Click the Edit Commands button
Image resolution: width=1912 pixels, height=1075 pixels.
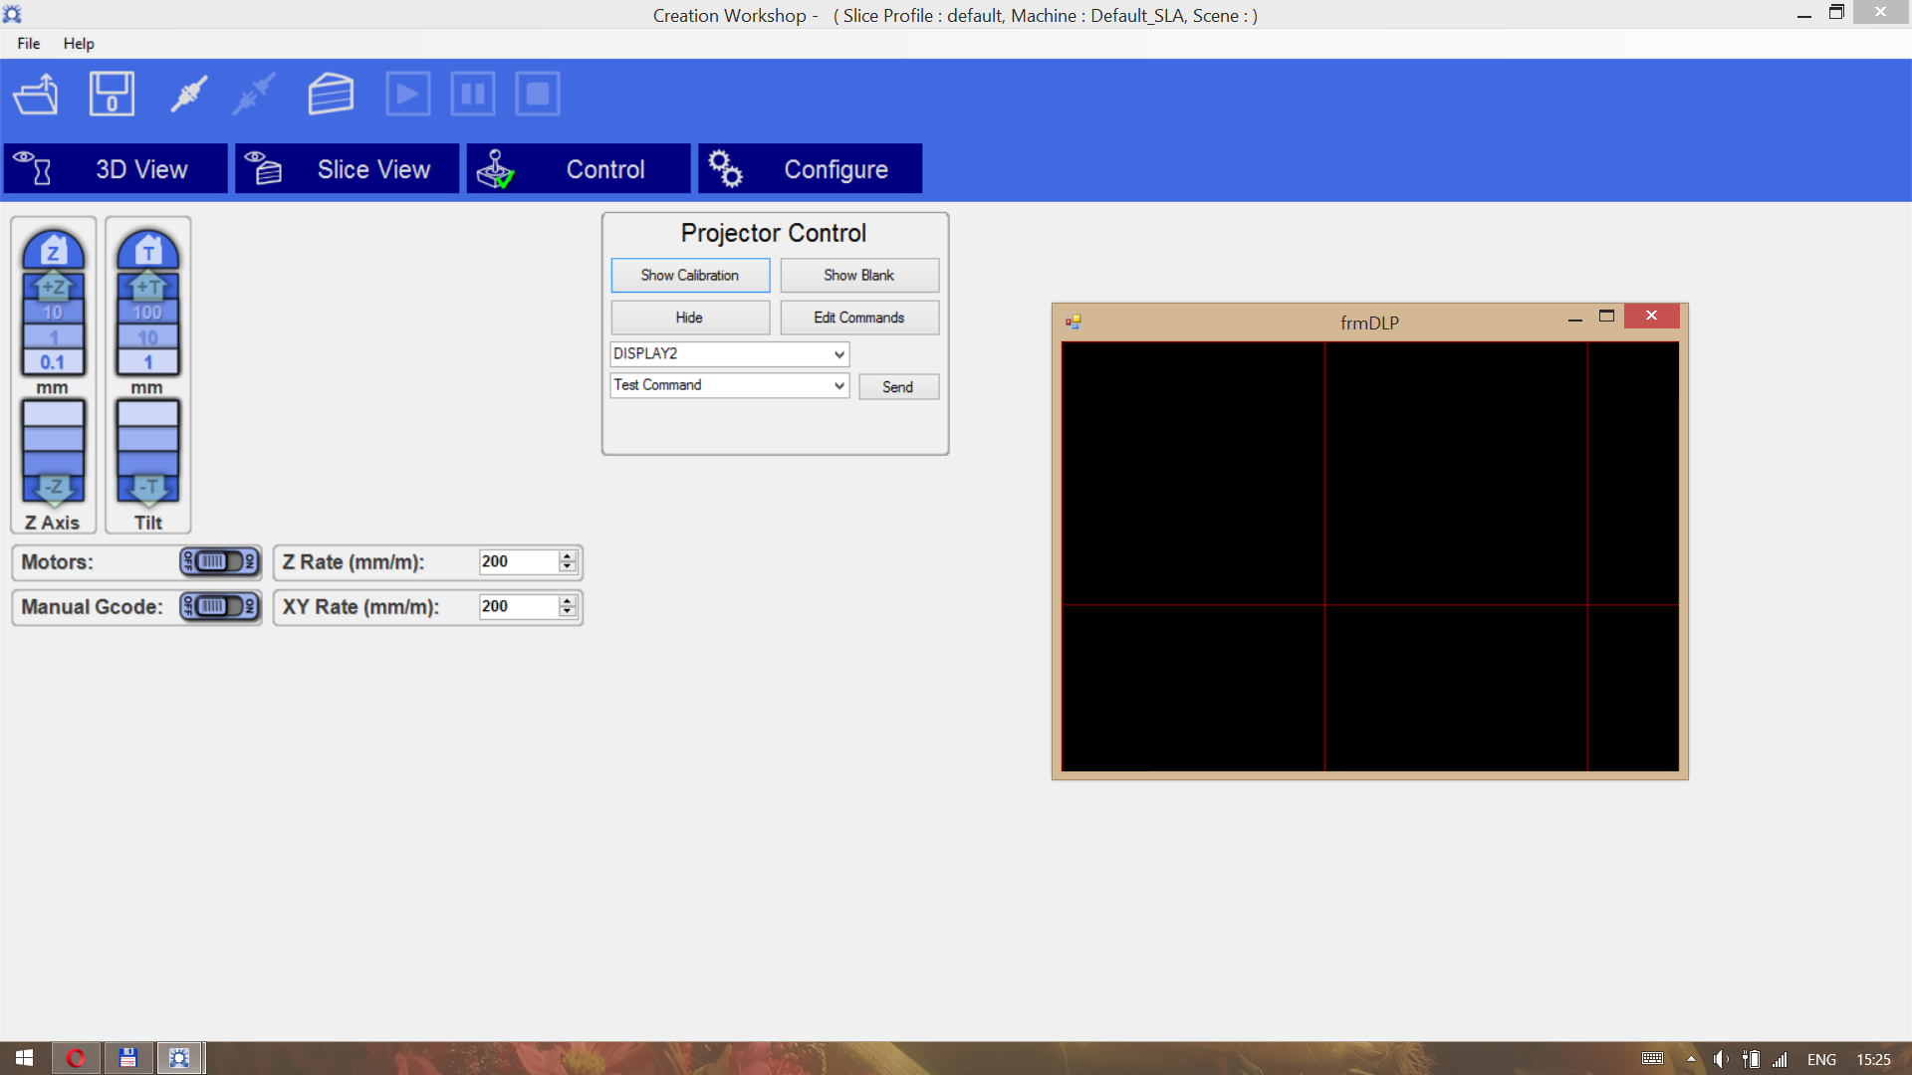pyautogui.click(x=858, y=318)
